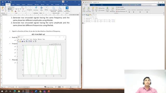Open the Word File tab
The width and height of the screenshot is (166, 93).
pos(3,5)
